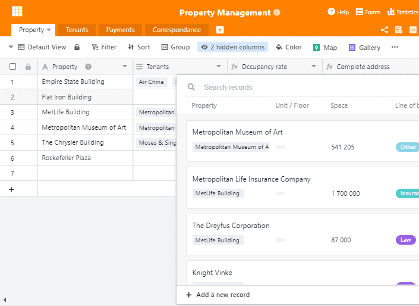419x306 pixels.
Task: Open Statistics
Action: (403, 12)
